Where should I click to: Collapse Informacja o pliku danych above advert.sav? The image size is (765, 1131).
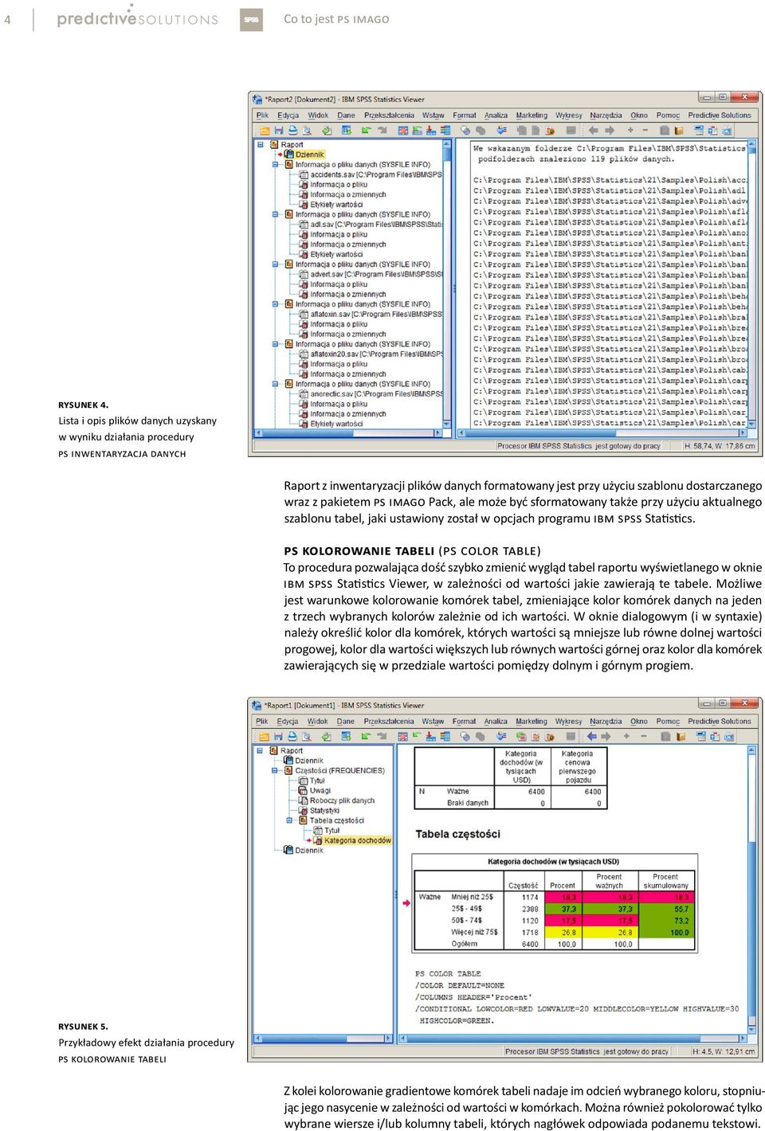(x=276, y=264)
